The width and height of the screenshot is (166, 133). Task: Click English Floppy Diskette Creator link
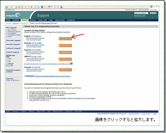35,38
